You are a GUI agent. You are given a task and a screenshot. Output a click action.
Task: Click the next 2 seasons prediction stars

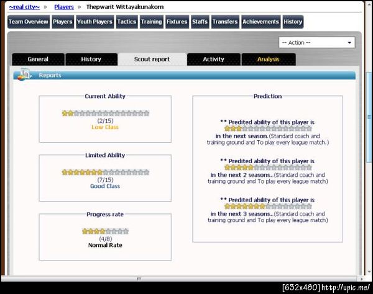click(268, 167)
